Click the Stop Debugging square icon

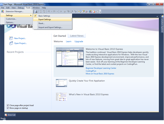click(x=64, y=12)
